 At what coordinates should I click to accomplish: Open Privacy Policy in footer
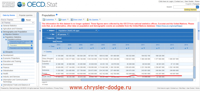(58, 88)
